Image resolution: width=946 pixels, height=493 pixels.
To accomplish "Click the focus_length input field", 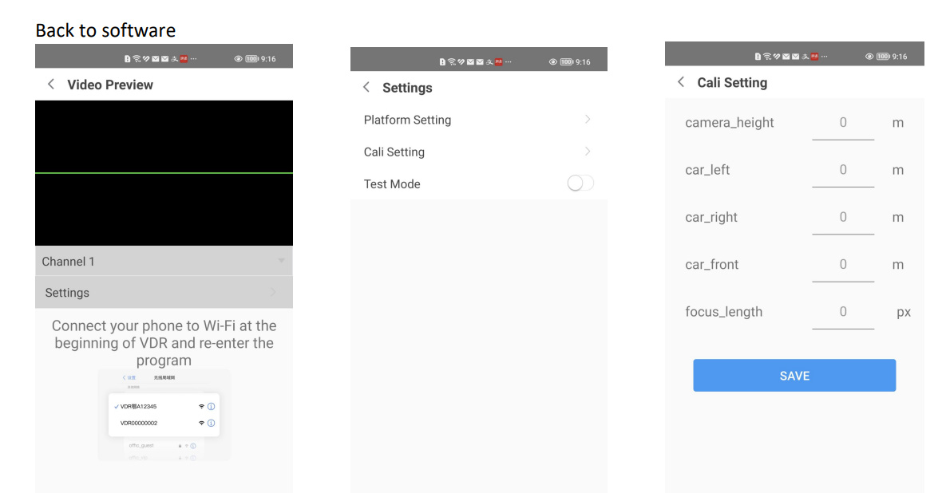I will tap(843, 312).
